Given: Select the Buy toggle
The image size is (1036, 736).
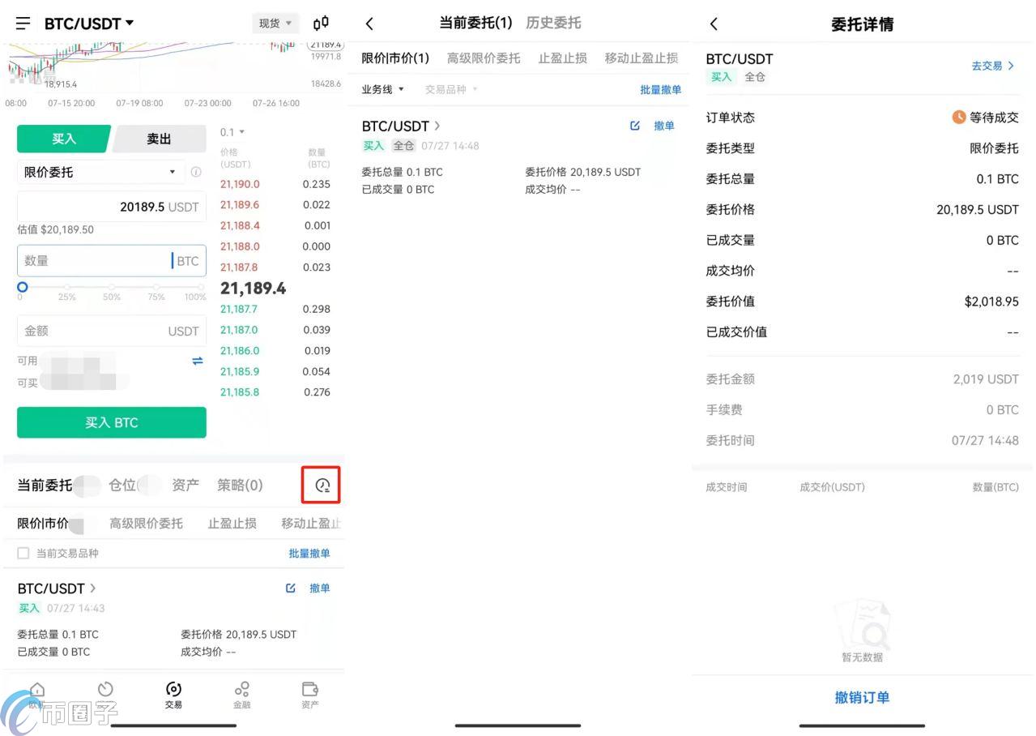Looking at the screenshot, I should (63, 139).
